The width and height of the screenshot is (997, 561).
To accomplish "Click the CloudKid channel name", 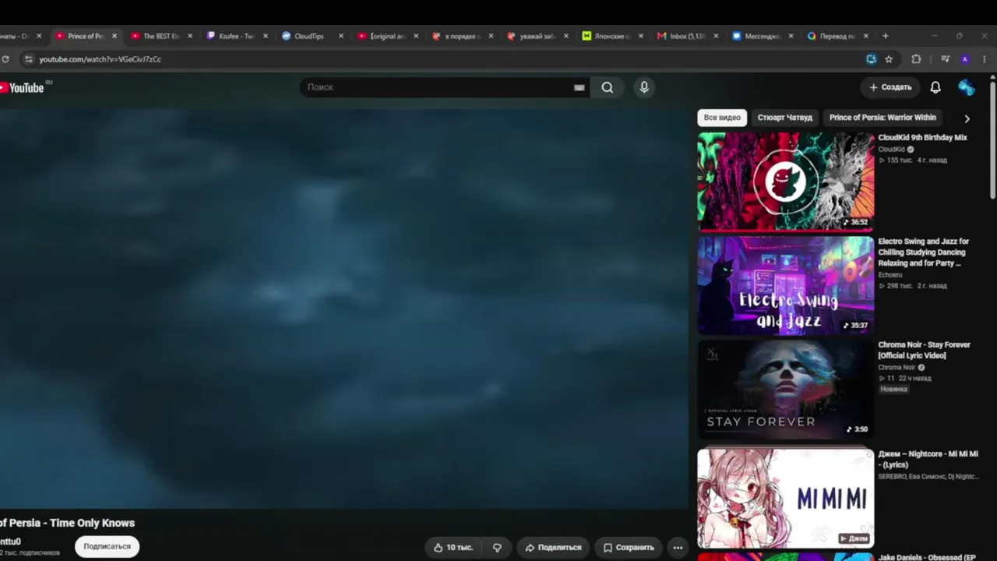I will coord(891,149).
